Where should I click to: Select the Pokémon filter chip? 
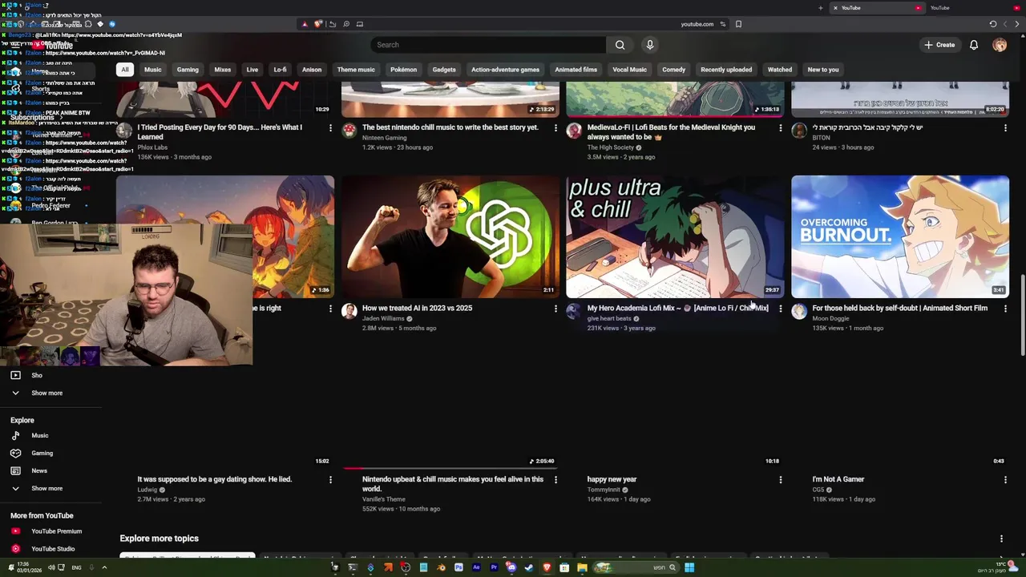(x=403, y=70)
